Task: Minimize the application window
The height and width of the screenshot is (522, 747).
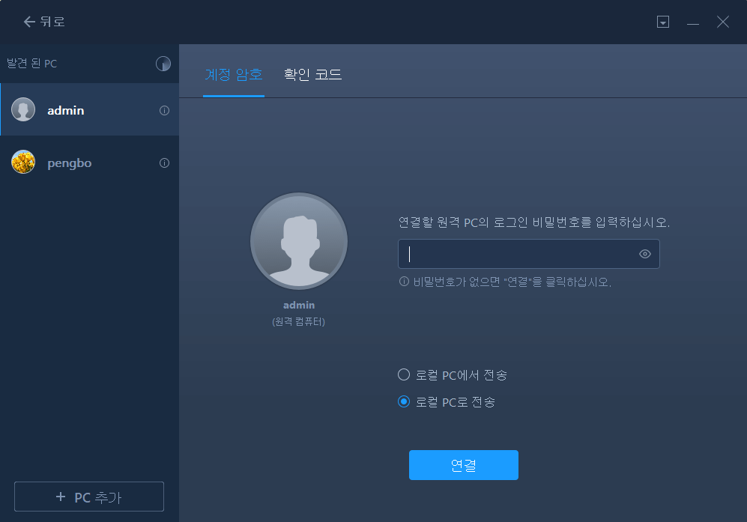Action: tap(693, 22)
